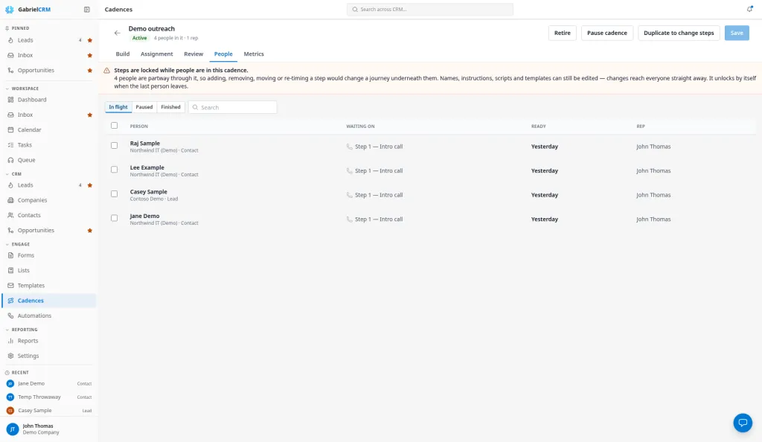Open Queue from the sidebar

[48, 160]
